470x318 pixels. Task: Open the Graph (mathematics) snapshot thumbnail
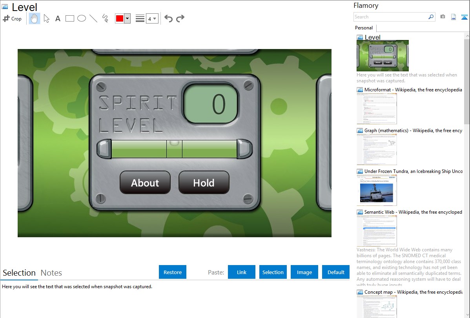point(377,149)
